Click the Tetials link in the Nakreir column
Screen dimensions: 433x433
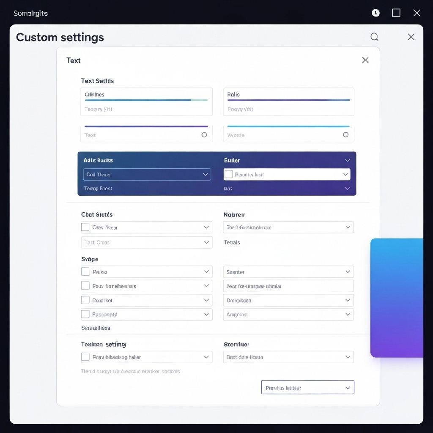[x=232, y=242]
